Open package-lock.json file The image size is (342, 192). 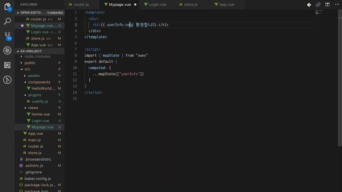click(40, 185)
